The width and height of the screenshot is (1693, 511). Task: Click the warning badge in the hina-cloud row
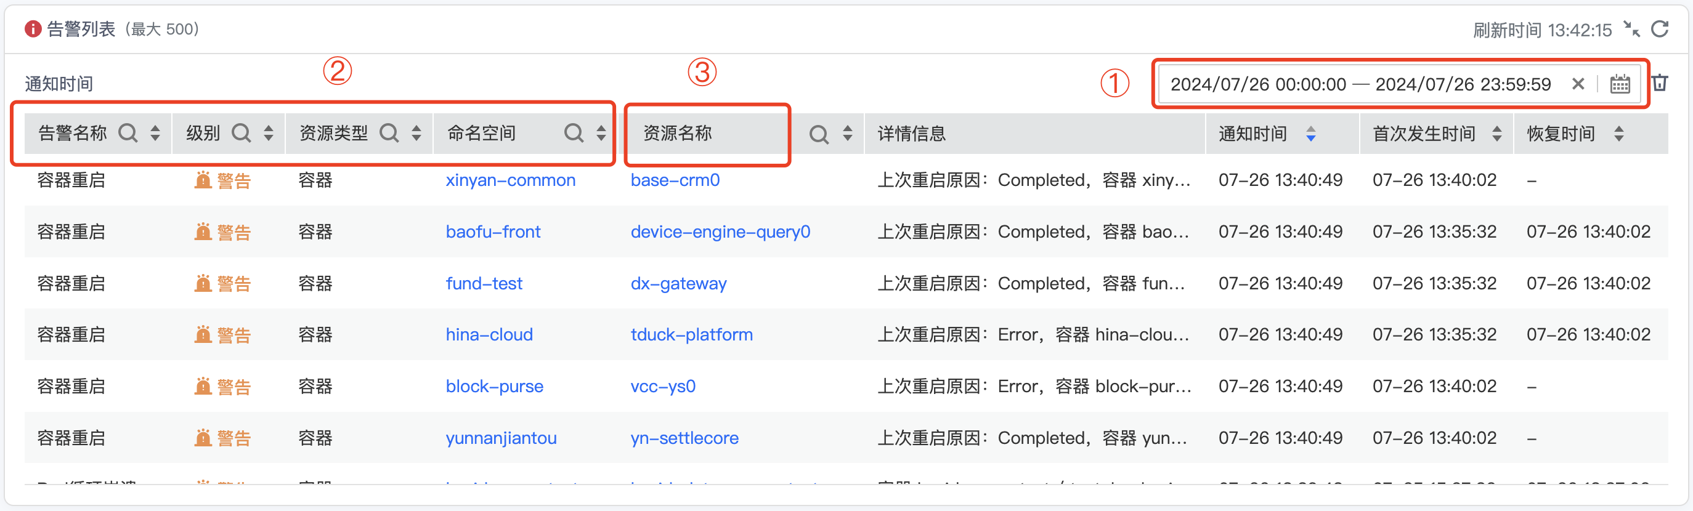pyautogui.click(x=222, y=335)
